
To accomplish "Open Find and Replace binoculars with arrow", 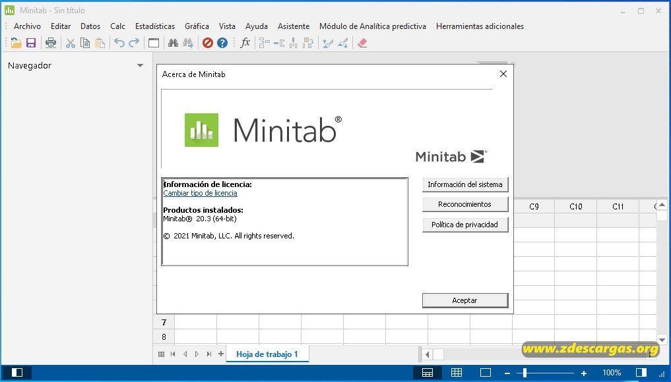I will 188,43.
